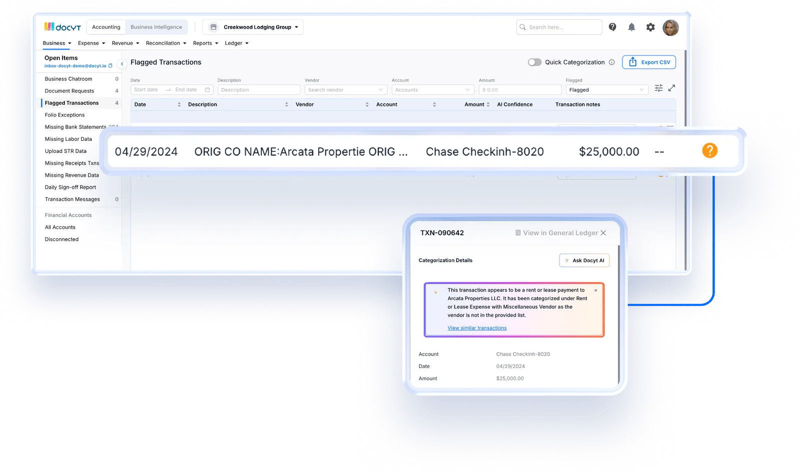800x472 pixels.
Task: Click the orange question flag icon
Action: (709, 150)
